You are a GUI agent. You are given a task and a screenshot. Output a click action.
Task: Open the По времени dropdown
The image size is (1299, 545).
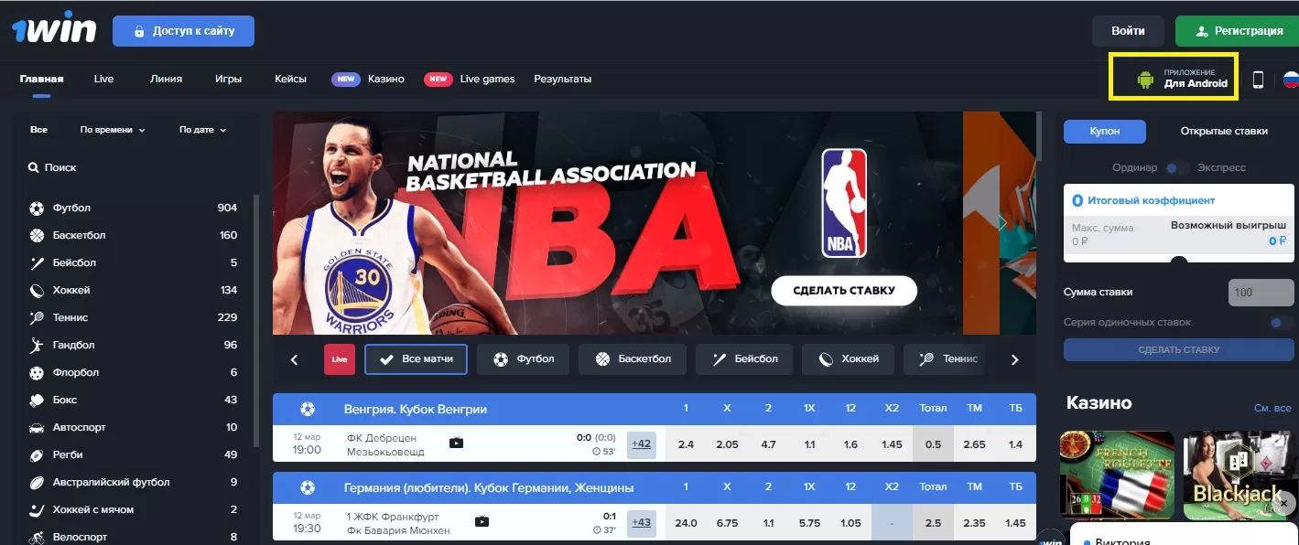113,130
